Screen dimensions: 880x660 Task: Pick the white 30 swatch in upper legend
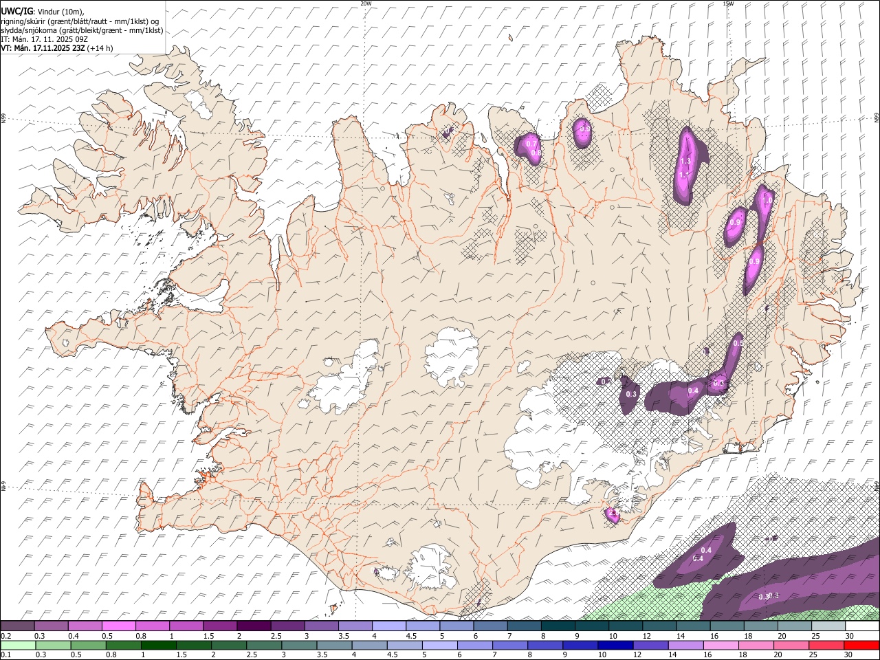tap(861, 626)
